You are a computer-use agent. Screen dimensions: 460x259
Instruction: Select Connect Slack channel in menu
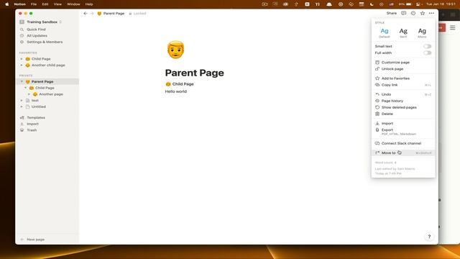[x=403, y=143]
